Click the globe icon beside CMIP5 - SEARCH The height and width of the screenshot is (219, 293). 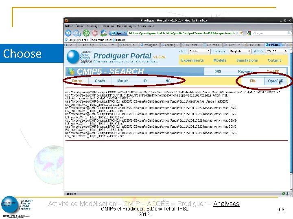point(71,71)
